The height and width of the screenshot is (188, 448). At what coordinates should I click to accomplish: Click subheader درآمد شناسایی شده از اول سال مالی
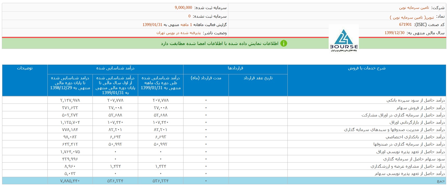click(115, 85)
